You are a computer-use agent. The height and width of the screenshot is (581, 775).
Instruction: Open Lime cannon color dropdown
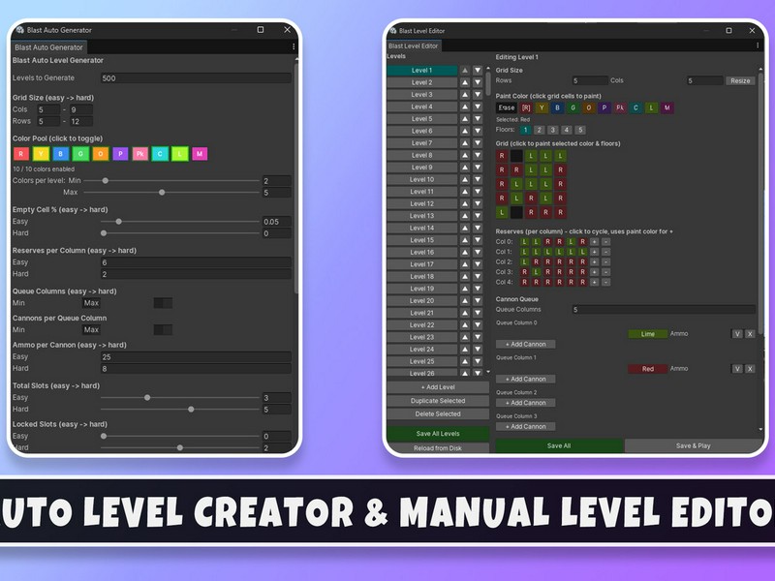click(647, 334)
